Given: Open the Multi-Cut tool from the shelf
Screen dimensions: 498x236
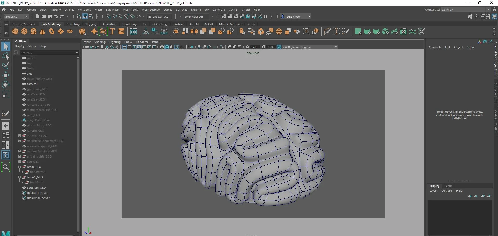Looking at the screenshot, I should click(x=328, y=32).
